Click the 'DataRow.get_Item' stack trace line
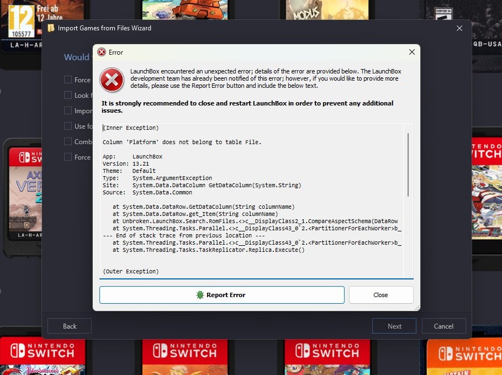The height and width of the screenshot is (375, 502). coord(195,214)
